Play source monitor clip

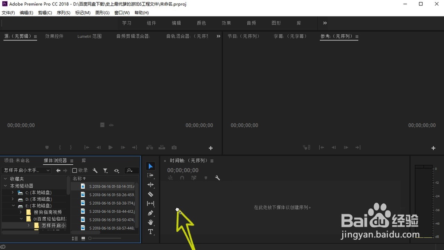(x=111, y=147)
